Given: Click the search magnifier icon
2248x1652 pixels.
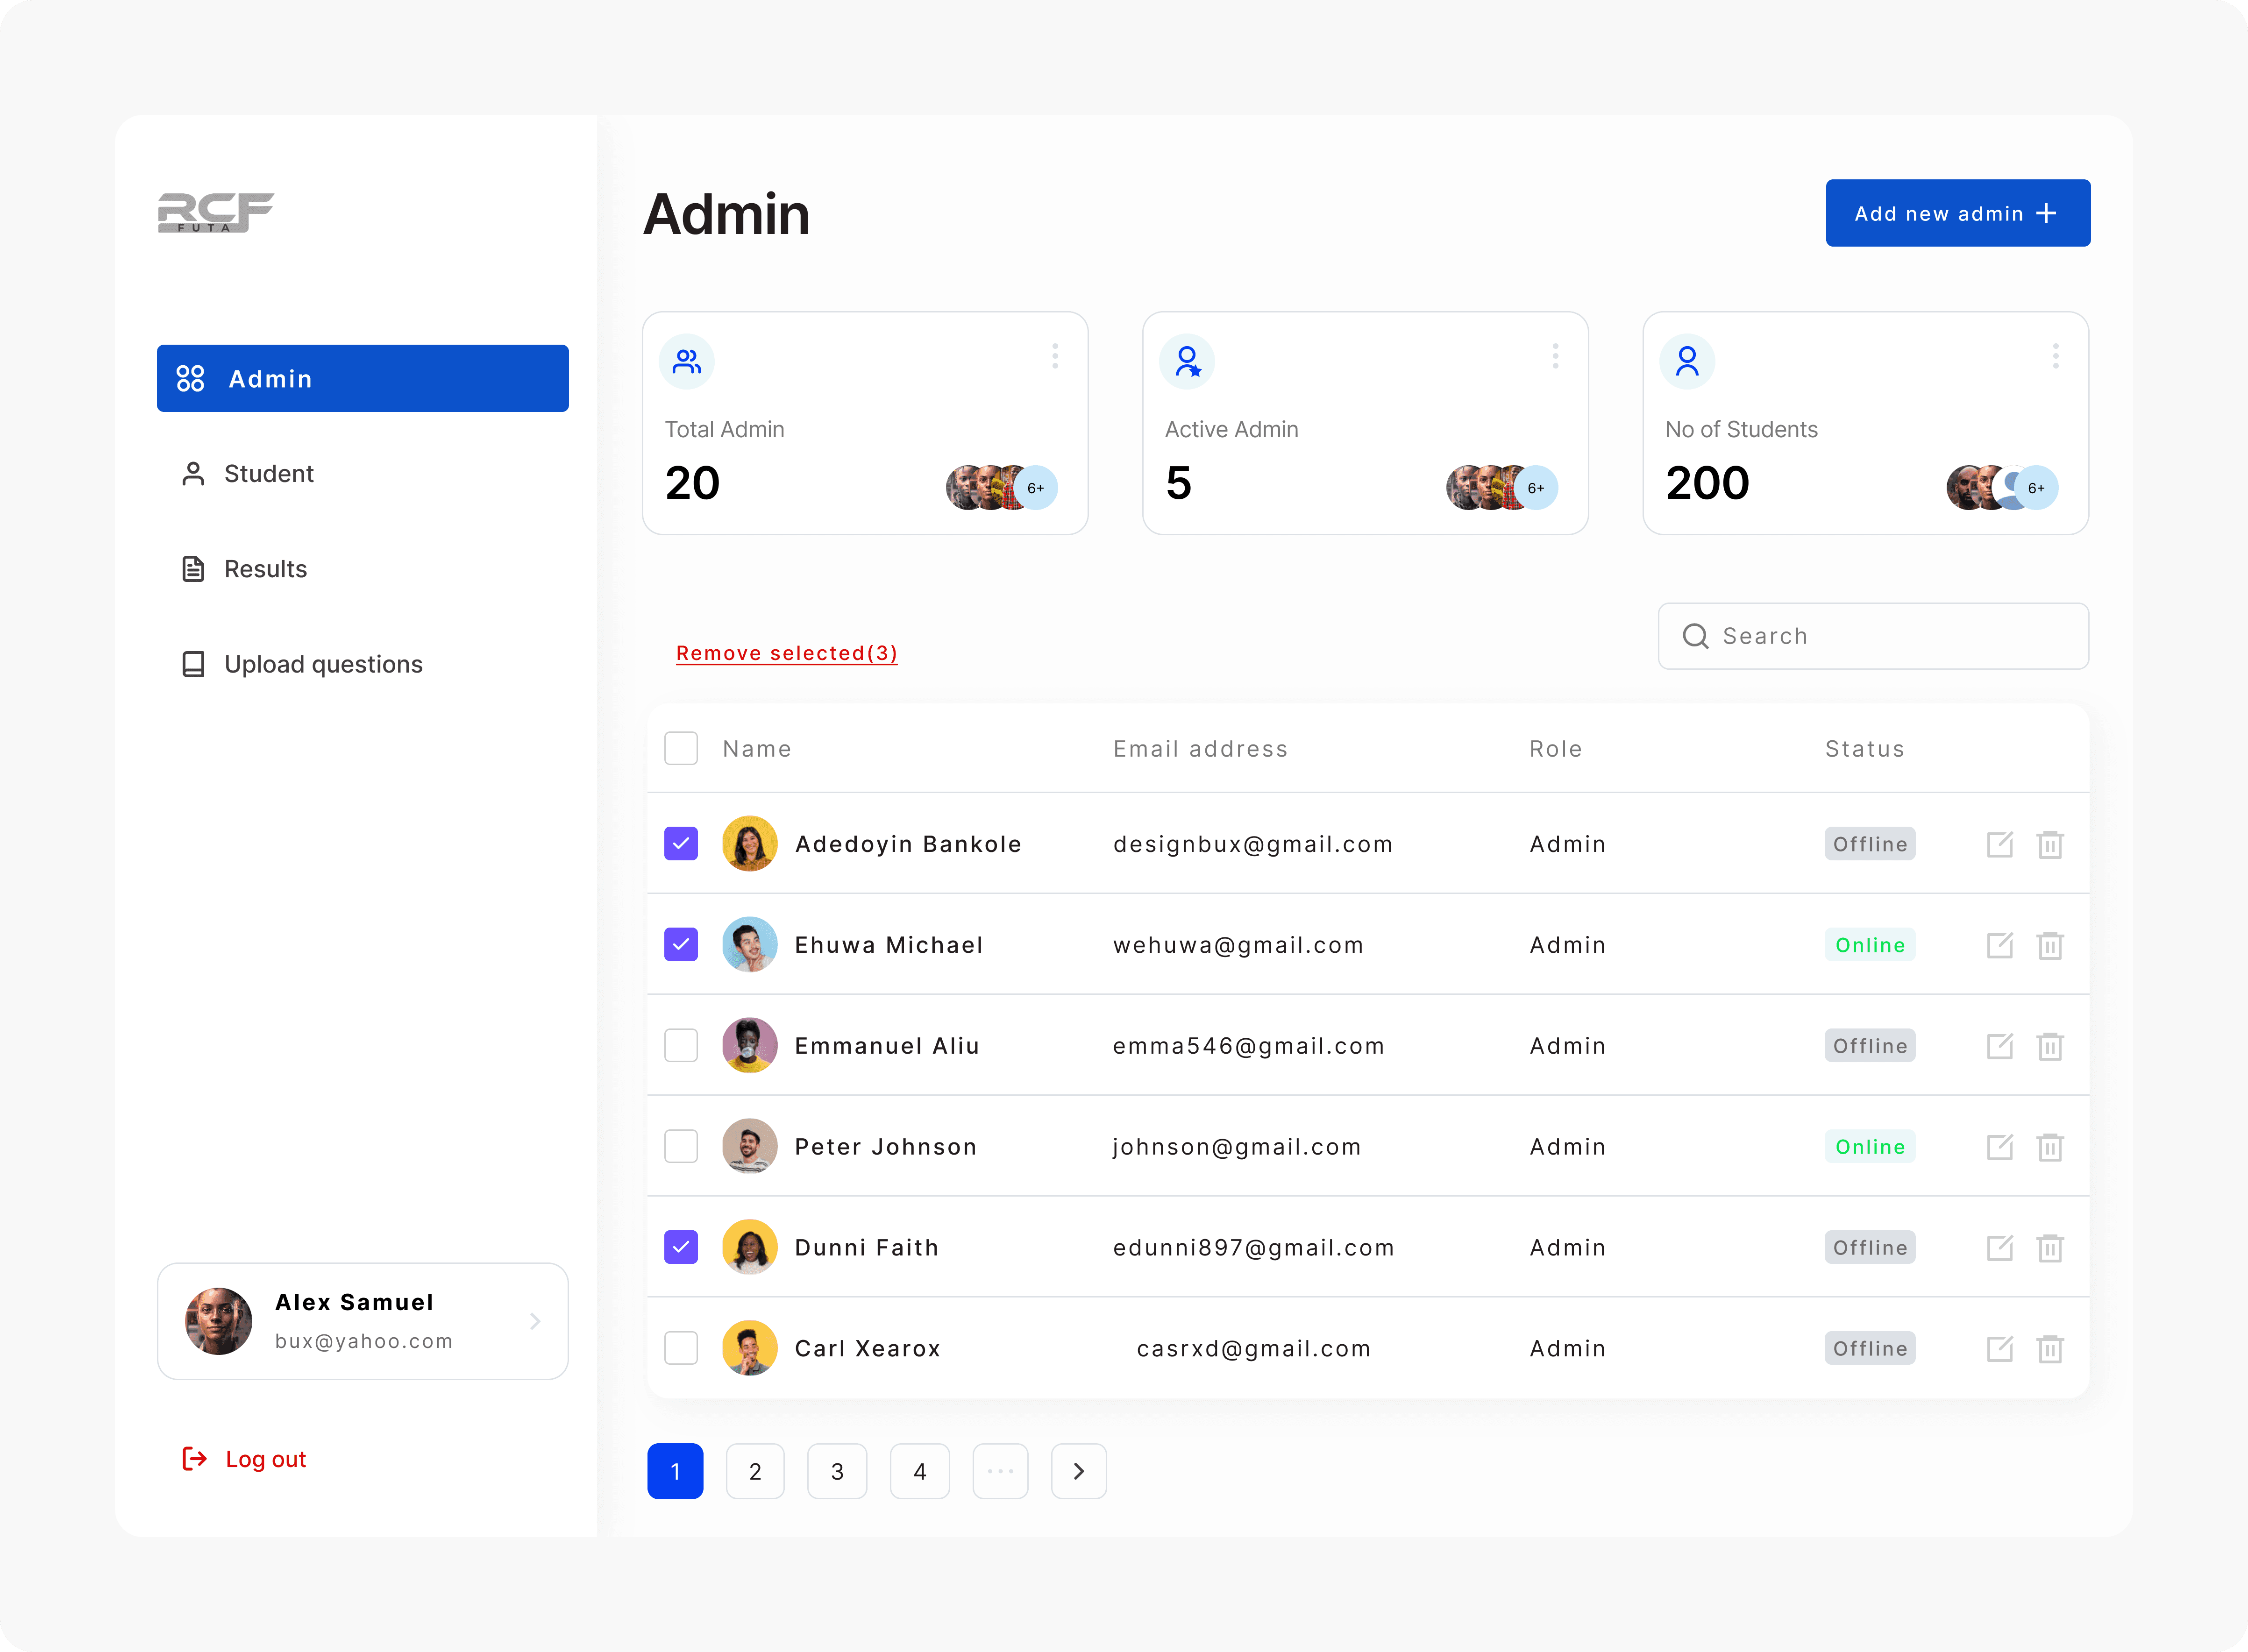Looking at the screenshot, I should coord(1695,636).
